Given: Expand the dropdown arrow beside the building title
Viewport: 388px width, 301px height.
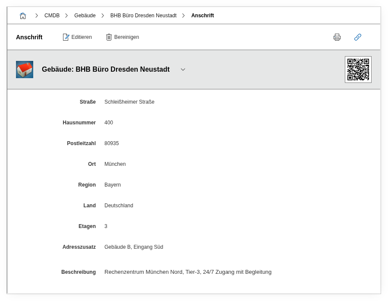Looking at the screenshot, I should (x=183, y=70).
